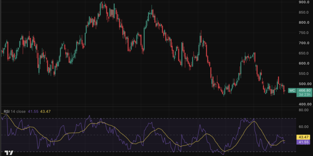Click the 3d 23h countdown label
The height and width of the screenshot is (156, 313).
304,94
